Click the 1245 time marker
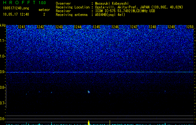 (x=97, y=27)
